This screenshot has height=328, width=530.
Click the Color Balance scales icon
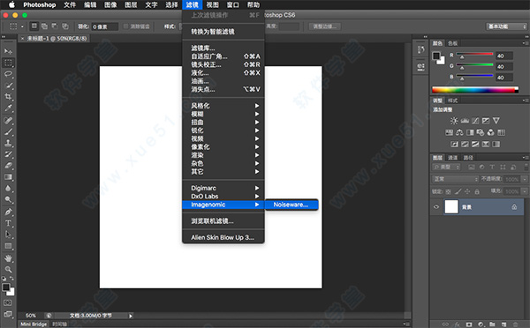point(459,132)
